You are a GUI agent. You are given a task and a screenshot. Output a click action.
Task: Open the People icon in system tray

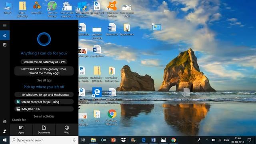pos(199,140)
